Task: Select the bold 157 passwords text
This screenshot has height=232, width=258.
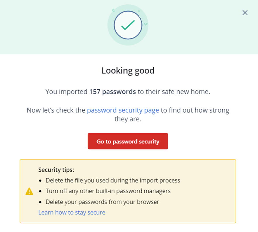Action: [112, 92]
